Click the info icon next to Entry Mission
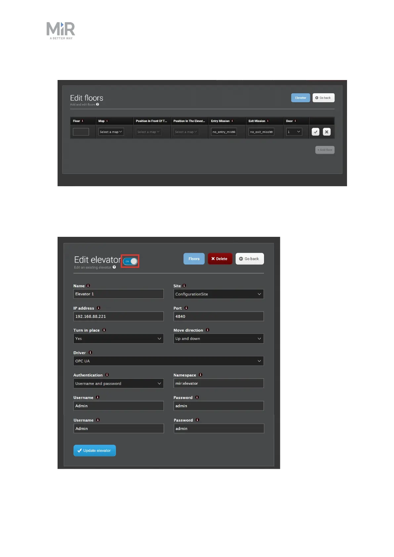The width and height of the screenshot is (394, 557). [232, 121]
